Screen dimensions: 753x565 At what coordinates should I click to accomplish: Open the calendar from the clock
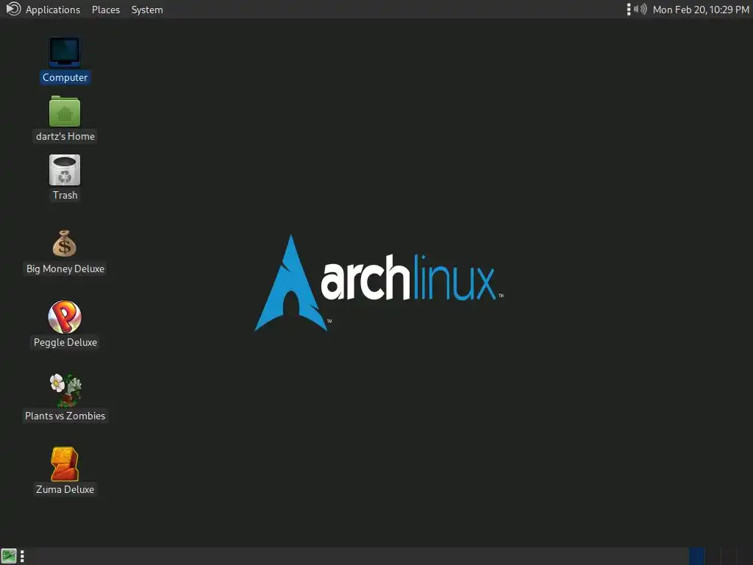pyautogui.click(x=701, y=10)
